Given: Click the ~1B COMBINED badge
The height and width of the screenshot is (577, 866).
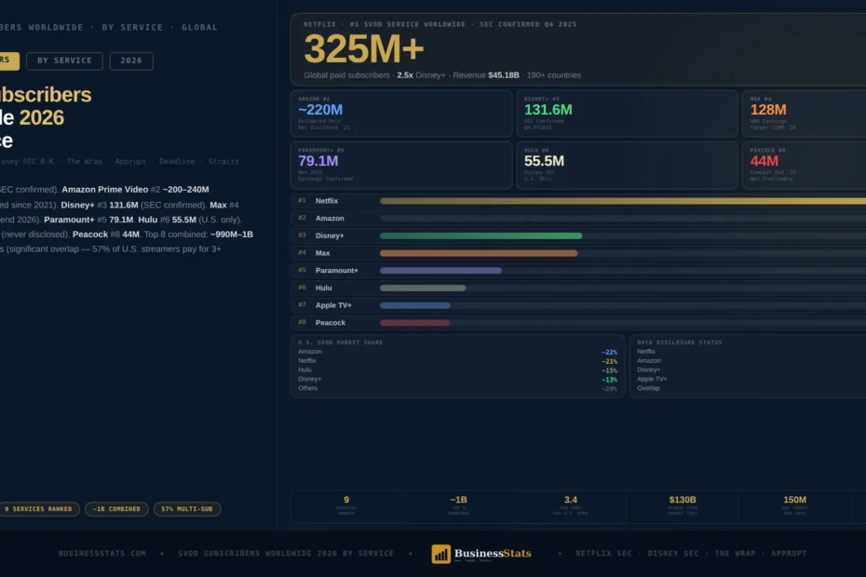Looking at the screenshot, I should click(x=116, y=508).
